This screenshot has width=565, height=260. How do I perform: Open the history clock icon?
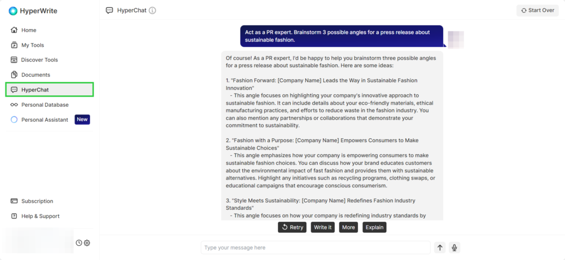click(x=79, y=243)
